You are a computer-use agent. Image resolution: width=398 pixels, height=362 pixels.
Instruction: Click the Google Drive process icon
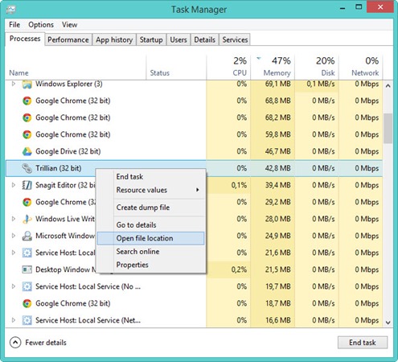click(x=27, y=151)
